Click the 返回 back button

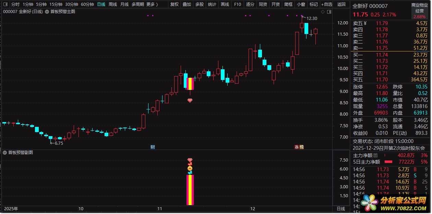[341, 4]
